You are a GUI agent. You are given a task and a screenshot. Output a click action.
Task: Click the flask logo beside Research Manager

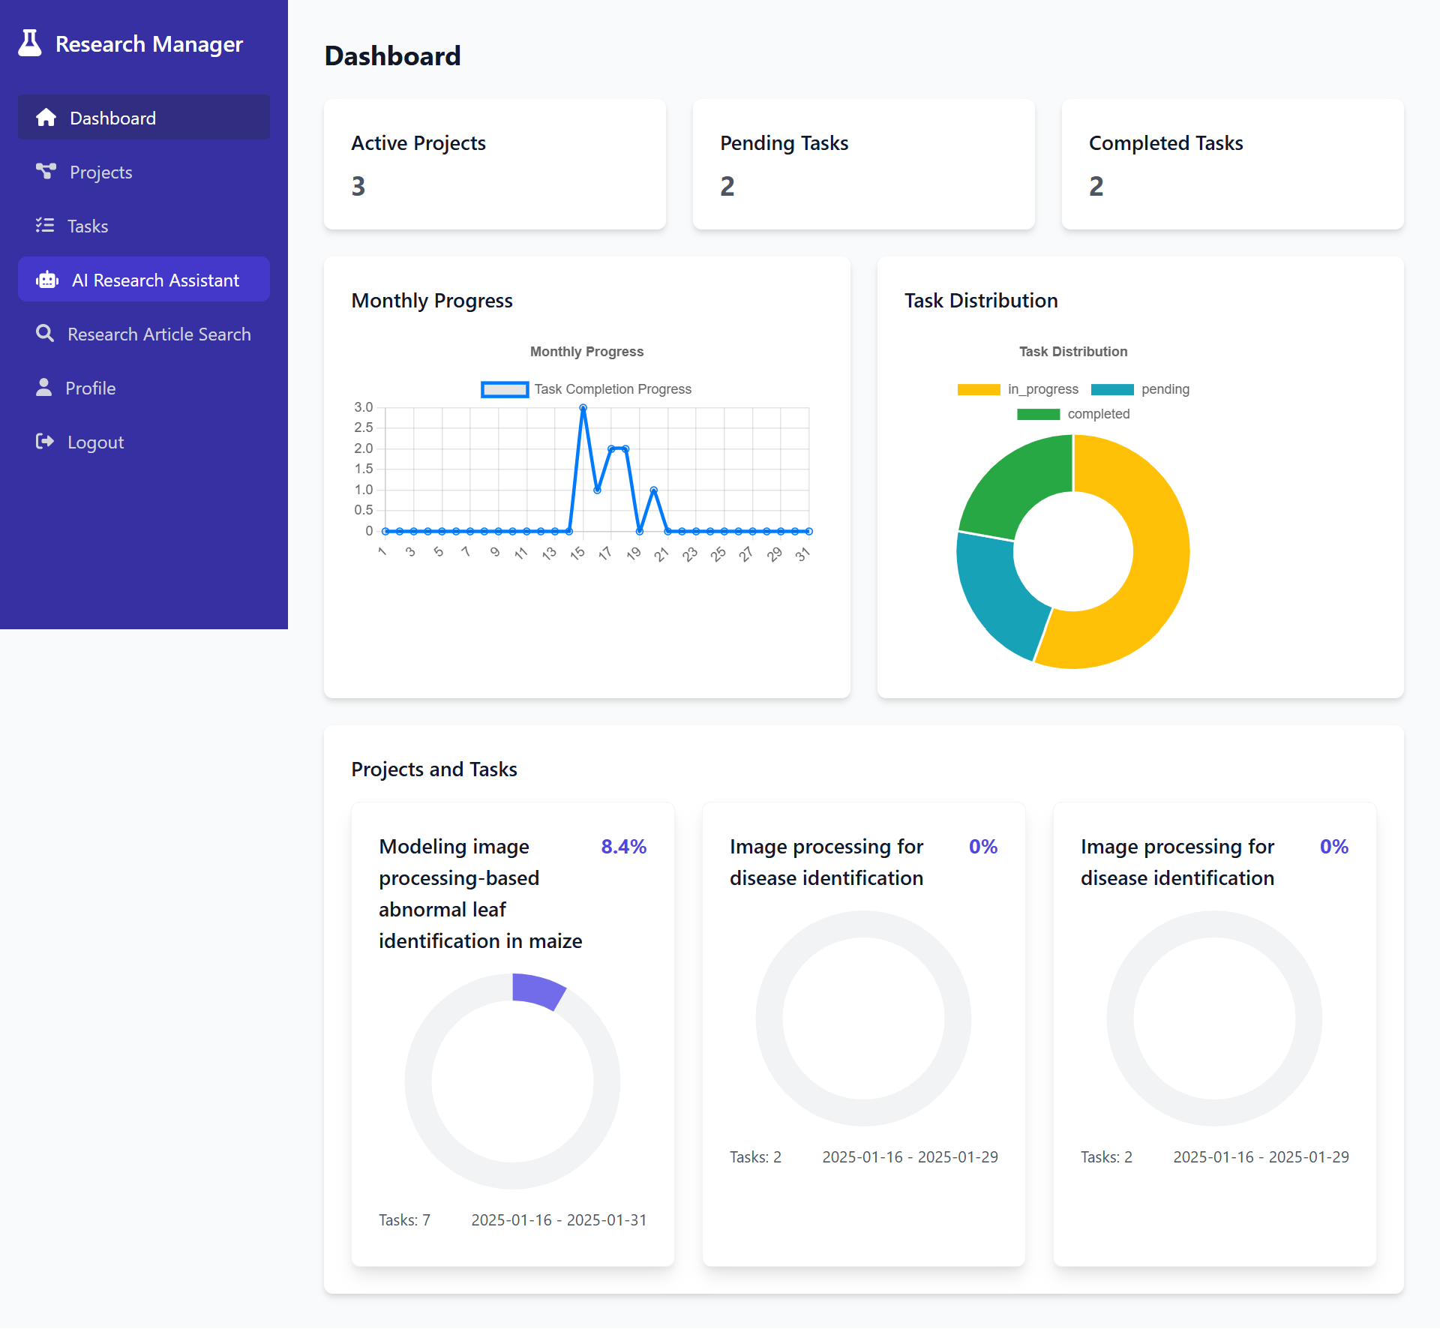point(28,43)
